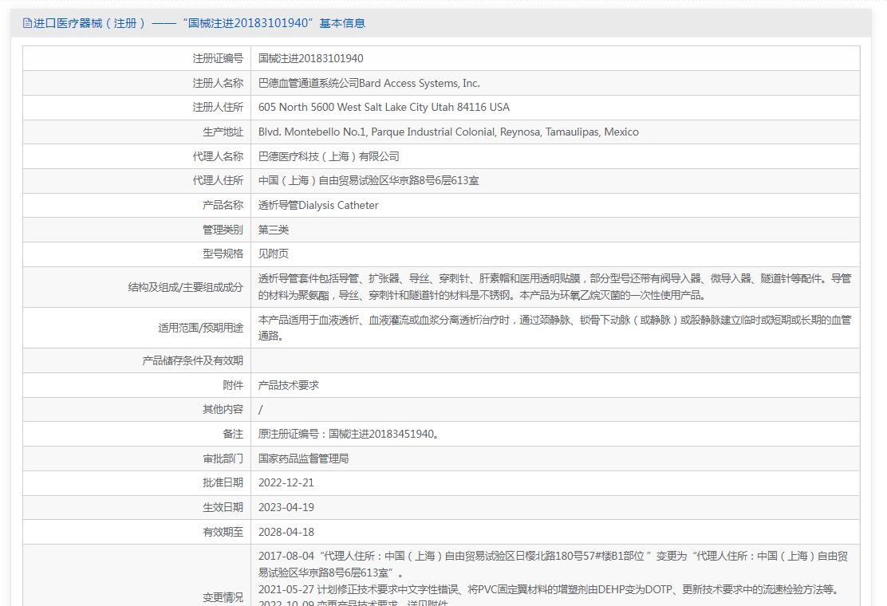Click the 适用范围/预期用途 label
Viewport: 887px width, 606px height.
[x=201, y=328]
